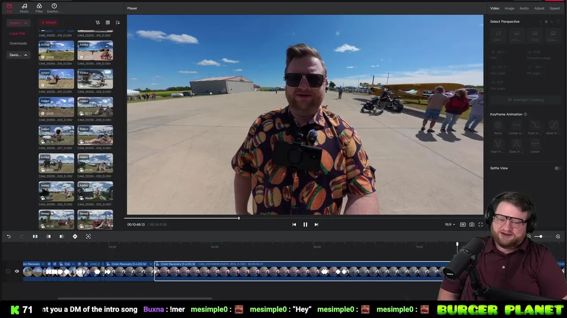Select clip thumbnail CAM_20250...028_D.OSV
The height and width of the screenshot is (318, 567).
(95, 135)
